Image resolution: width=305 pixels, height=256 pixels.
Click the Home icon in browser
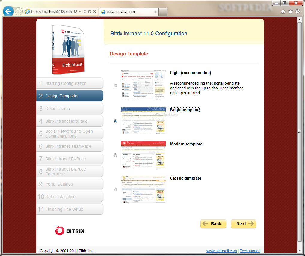click(283, 12)
